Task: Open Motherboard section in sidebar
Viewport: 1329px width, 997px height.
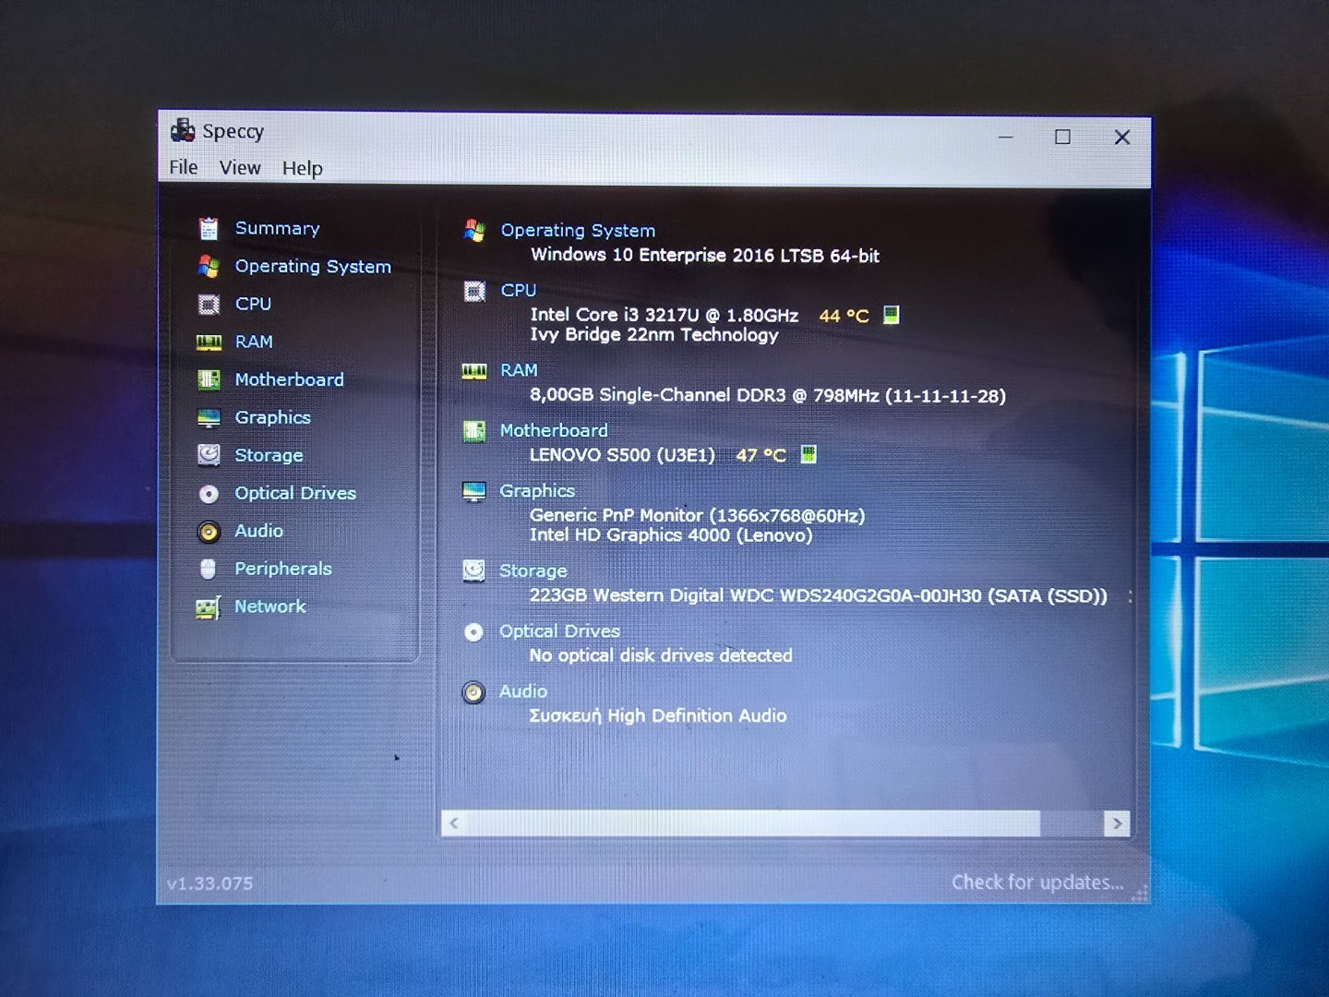Action: click(x=289, y=379)
